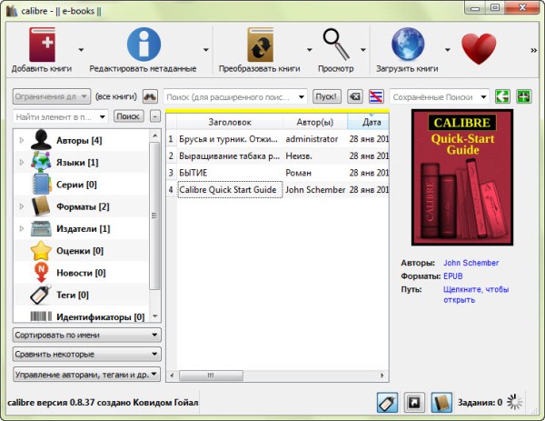Screen dimensions: 545x421
Task: Click the John Schember author link
Action: tap(471, 263)
